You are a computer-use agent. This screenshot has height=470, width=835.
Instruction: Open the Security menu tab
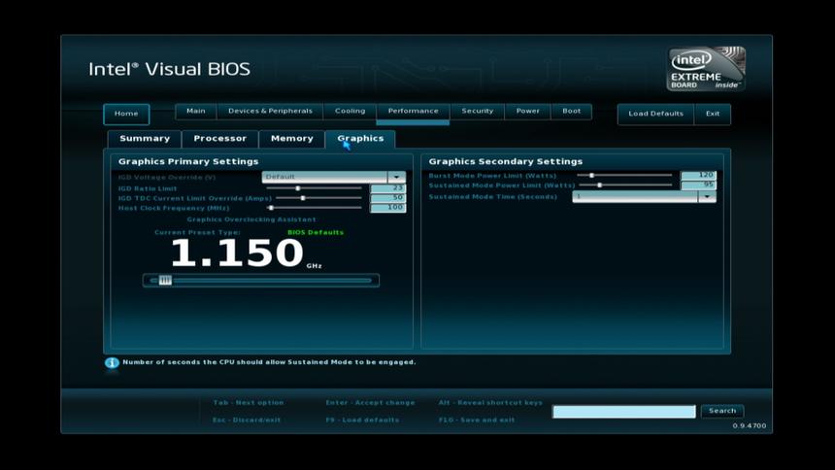pyautogui.click(x=477, y=112)
